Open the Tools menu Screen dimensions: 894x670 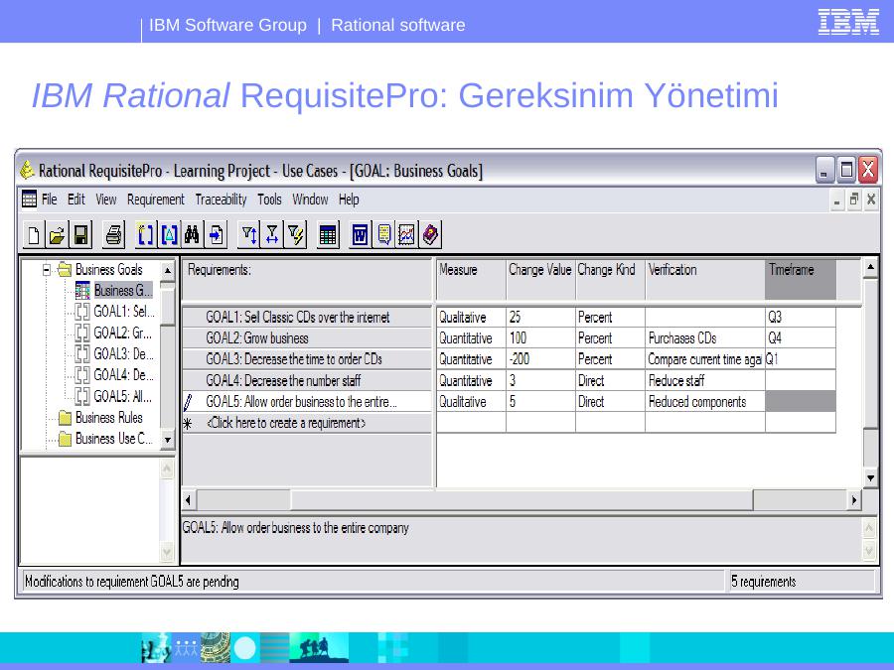click(269, 200)
